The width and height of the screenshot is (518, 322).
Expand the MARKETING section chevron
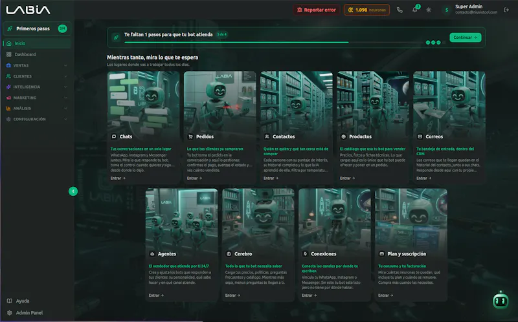point(65,98)
